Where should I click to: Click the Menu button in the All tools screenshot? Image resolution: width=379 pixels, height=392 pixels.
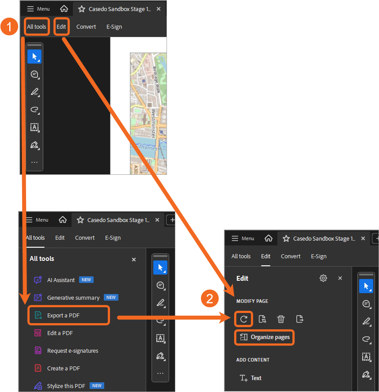click(x=37, y=220)
